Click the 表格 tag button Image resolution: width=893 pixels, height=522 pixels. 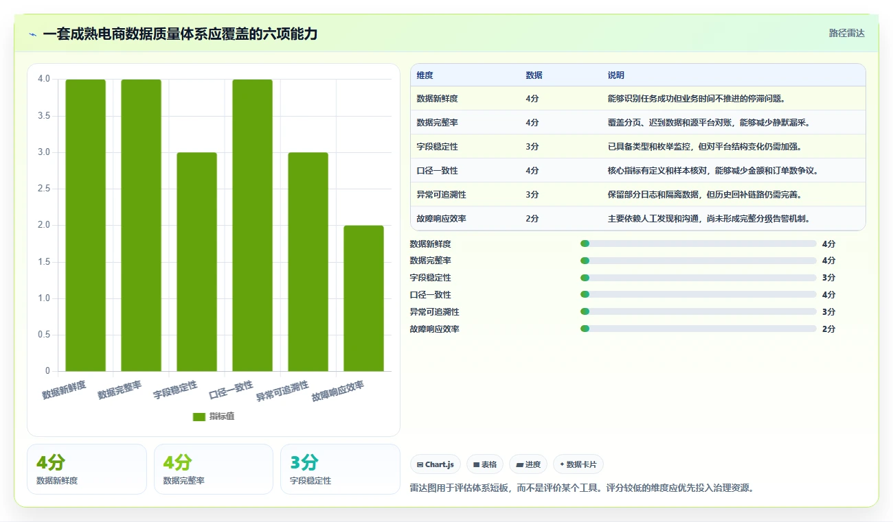[x=485, y=464]
